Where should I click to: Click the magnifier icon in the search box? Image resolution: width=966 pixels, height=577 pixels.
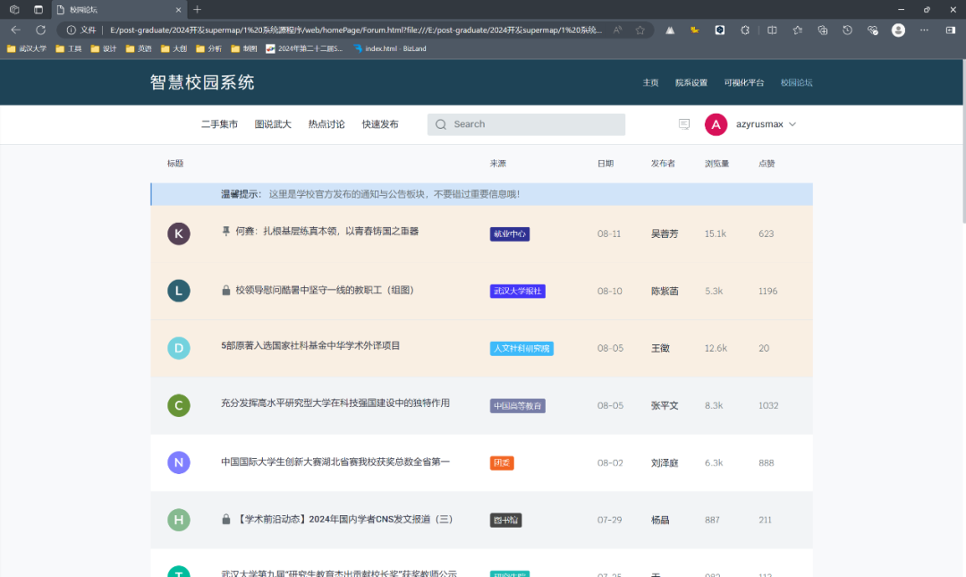pos(441,124)
